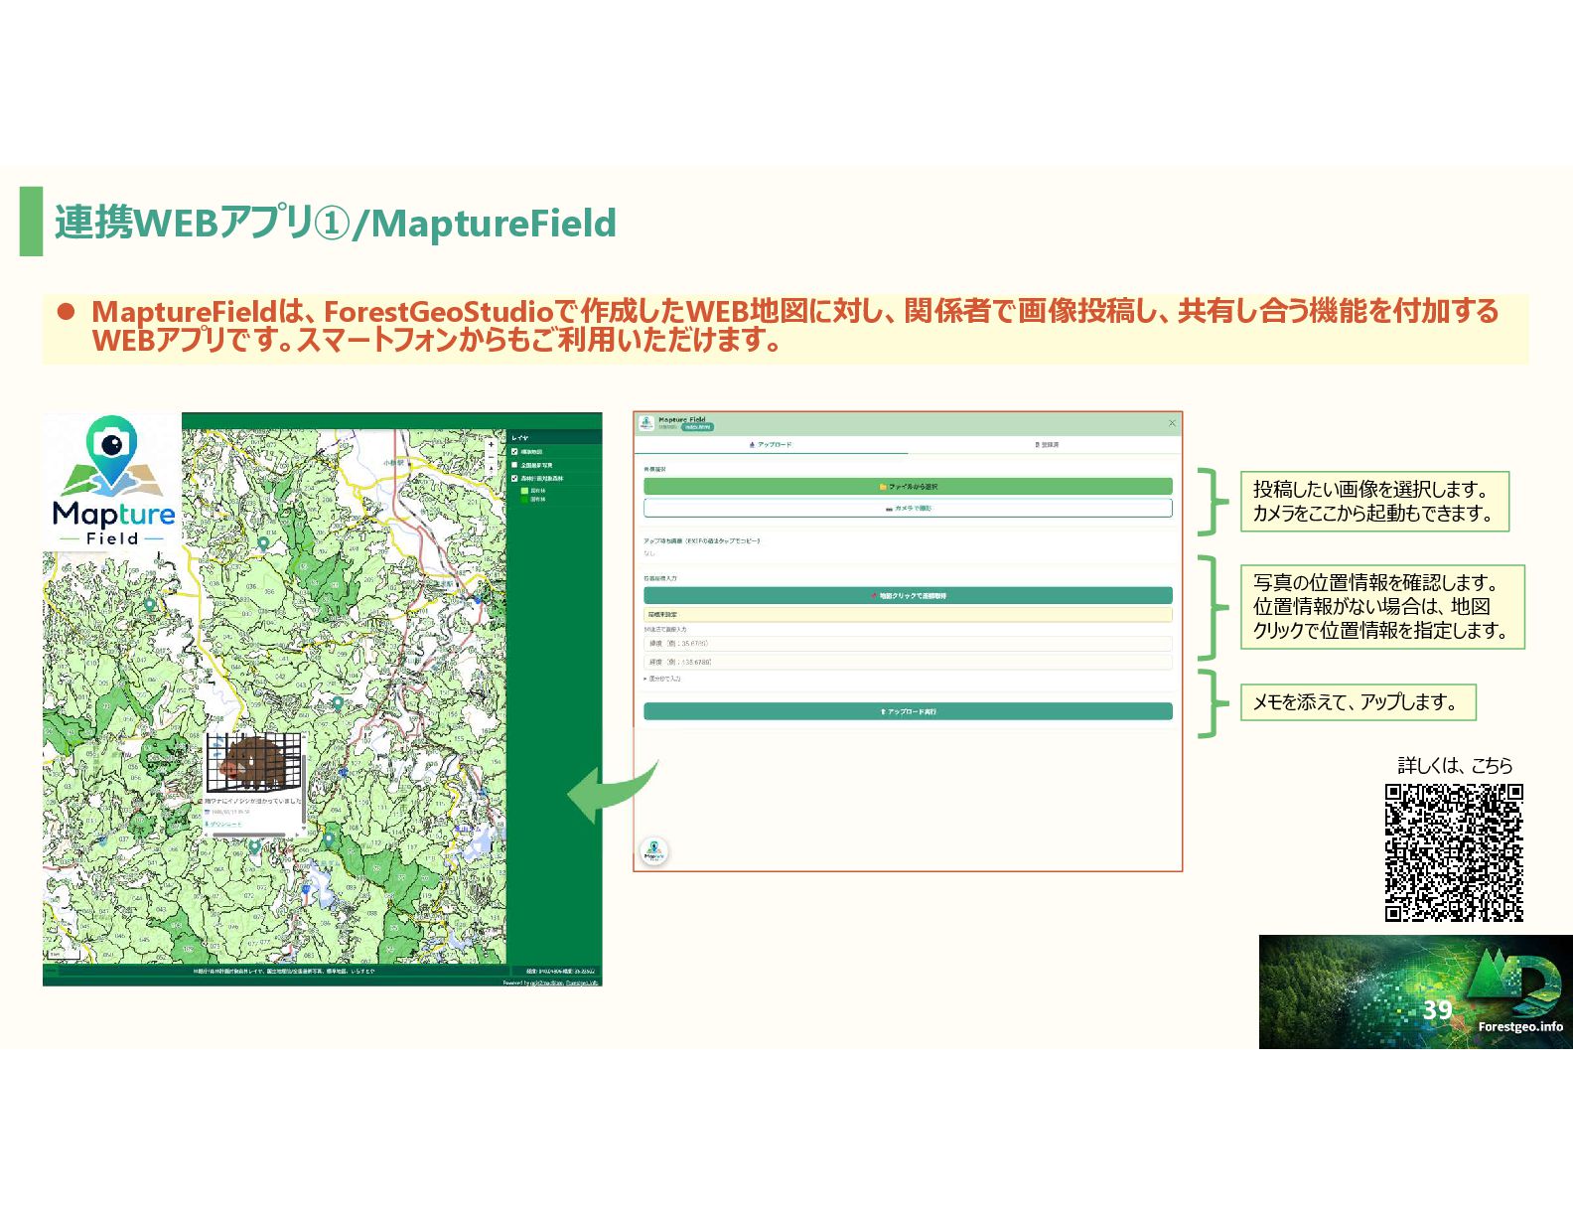This screenshot has width=1573, height=1216.
Task: Click the dark green 国有林 legend swatch
Action: click(x=525, y=500)
